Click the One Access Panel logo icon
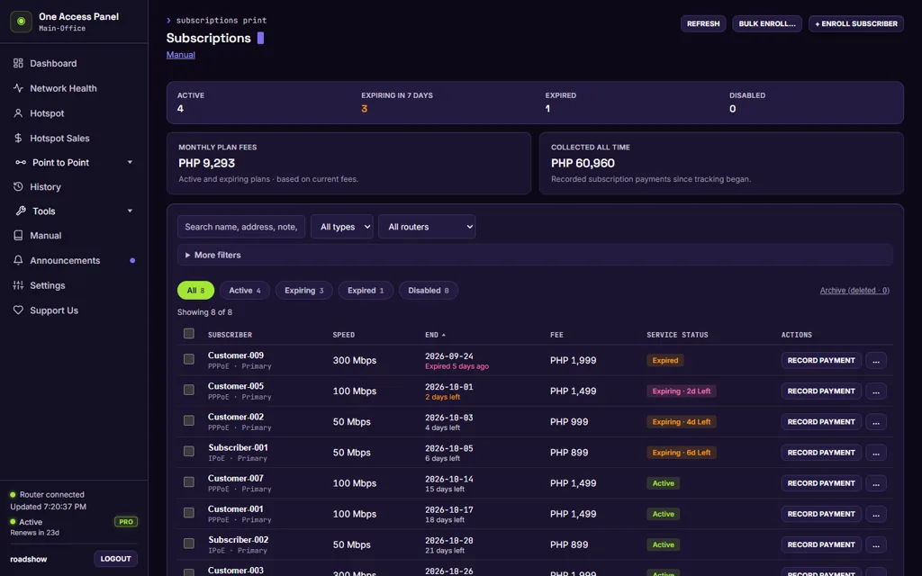922x576 pixels. click(x=21, y=22)
